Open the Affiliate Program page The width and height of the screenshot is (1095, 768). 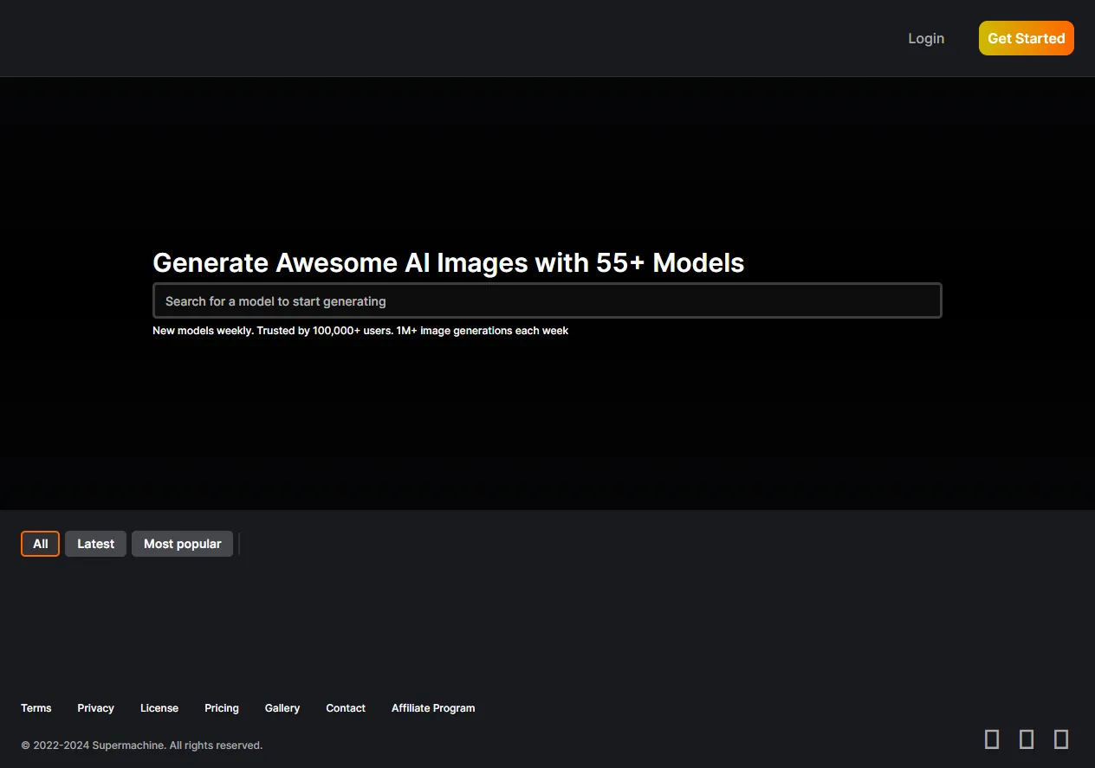(x=433, y=707)
